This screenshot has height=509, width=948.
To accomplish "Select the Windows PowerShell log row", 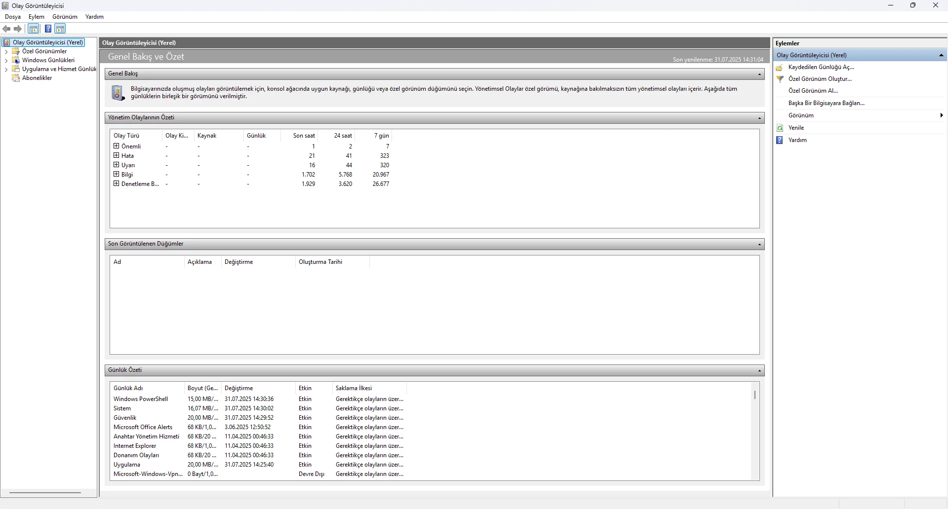I will 259,399.
